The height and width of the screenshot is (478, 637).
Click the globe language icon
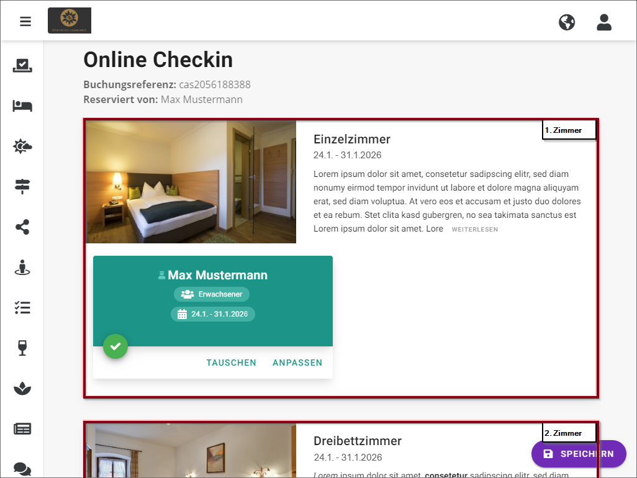point(566,22)
